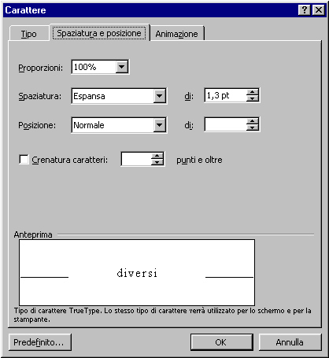Increase Crenatura points with up arrow

(x=157, y=156)
